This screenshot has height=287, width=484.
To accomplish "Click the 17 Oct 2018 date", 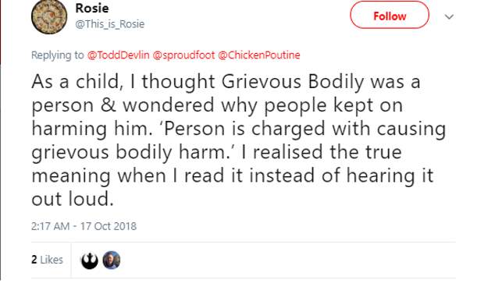I will 109,226.
